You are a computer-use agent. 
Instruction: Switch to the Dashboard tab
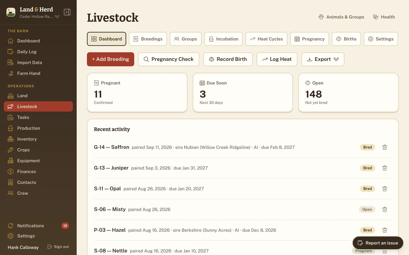tap(107, 39)
